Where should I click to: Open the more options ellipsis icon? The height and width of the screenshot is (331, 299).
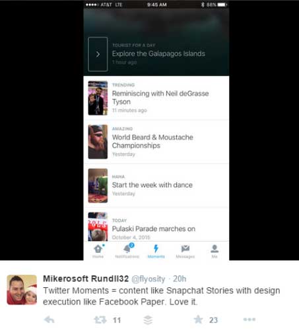pos(249,319)
